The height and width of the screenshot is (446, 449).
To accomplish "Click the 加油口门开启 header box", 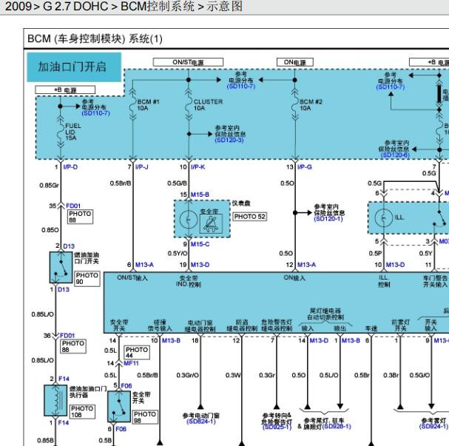I will point(74,67).
